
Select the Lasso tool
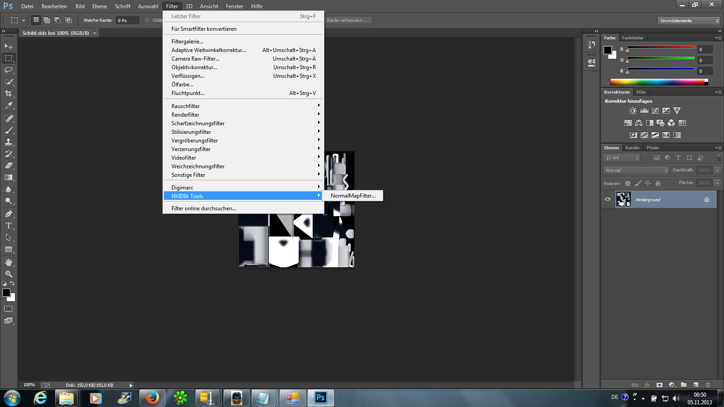(9, 70)
